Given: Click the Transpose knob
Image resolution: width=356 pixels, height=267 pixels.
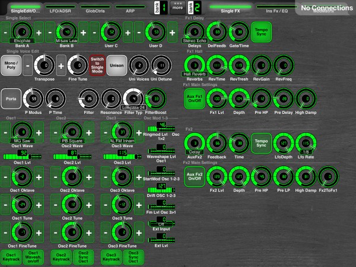Looking at the screenshot, I should 44,65.
